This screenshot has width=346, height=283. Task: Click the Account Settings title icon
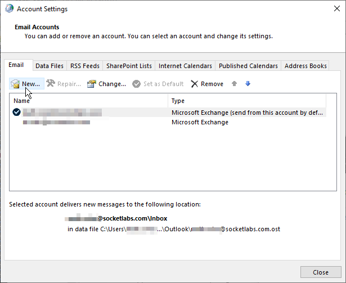(9, 8)
